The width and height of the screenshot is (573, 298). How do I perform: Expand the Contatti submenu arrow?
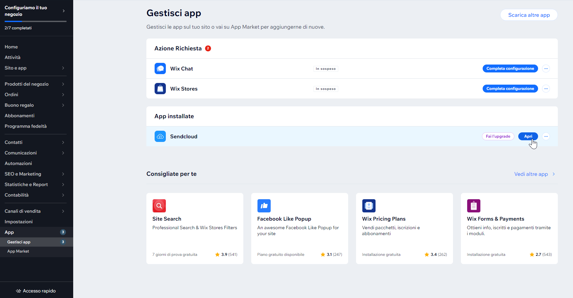coord(63,142)
